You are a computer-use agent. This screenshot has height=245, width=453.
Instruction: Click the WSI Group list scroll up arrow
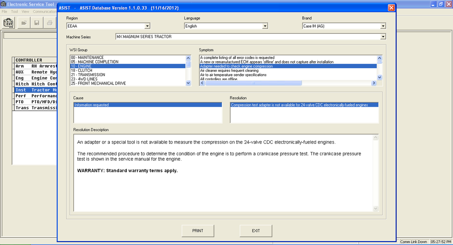point(188,58)
